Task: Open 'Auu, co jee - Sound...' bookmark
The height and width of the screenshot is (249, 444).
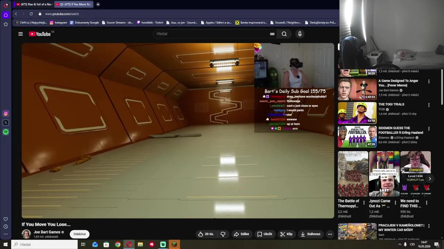Action: [182, 22]
